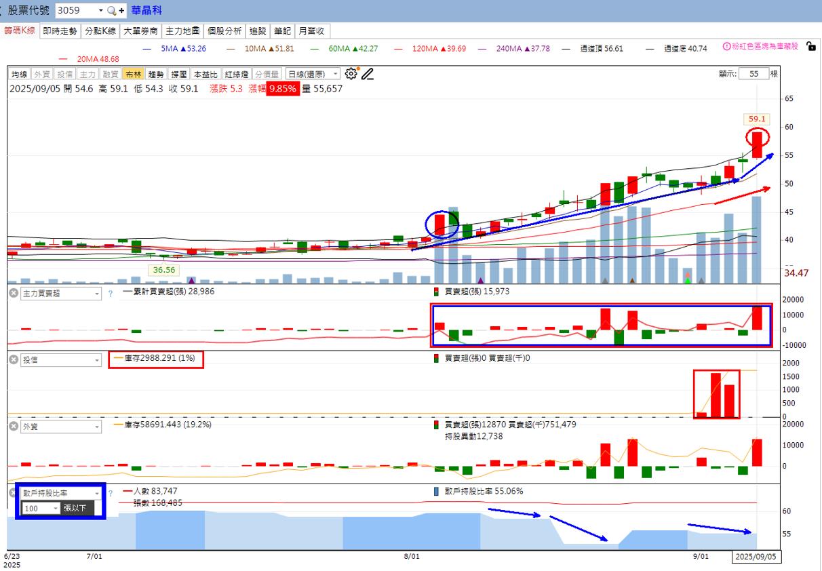The height and width of the screenshot is (571, 822).
Task: Toggle the 均線 moving average overlay
Action: (19, 75)
